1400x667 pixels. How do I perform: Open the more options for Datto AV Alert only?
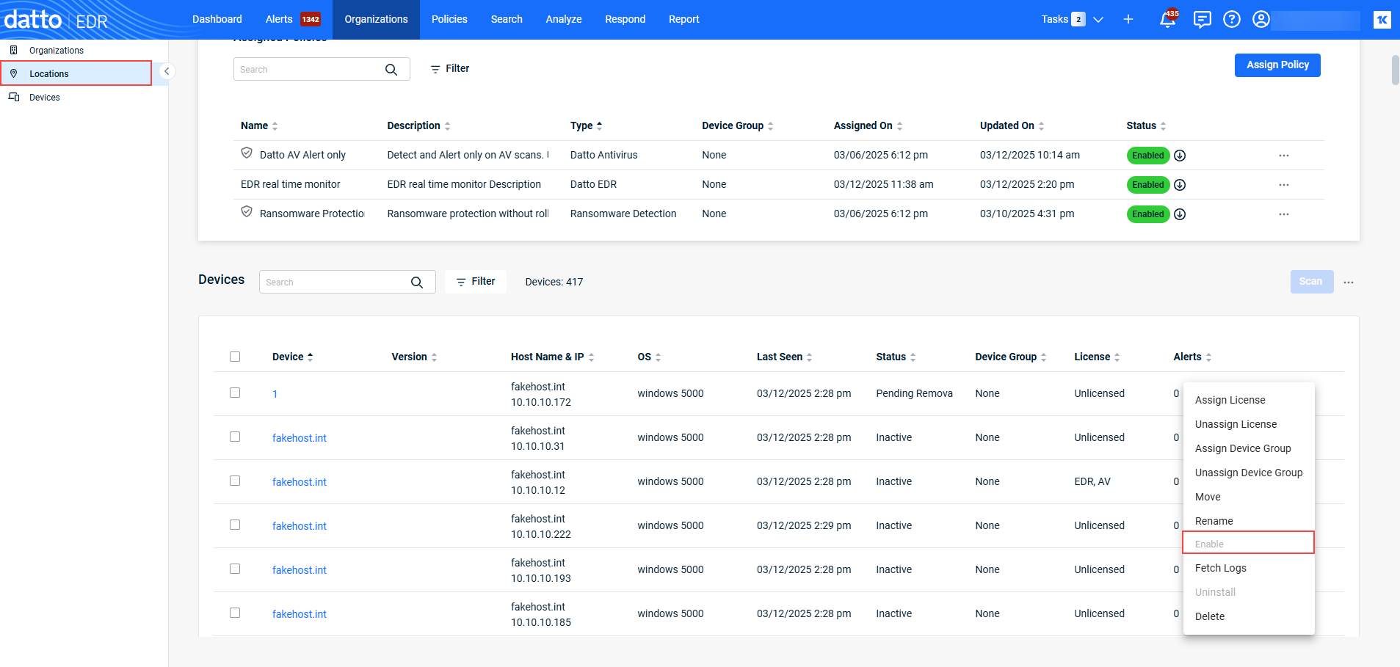pyautogui.click(x=1284, y=156)
